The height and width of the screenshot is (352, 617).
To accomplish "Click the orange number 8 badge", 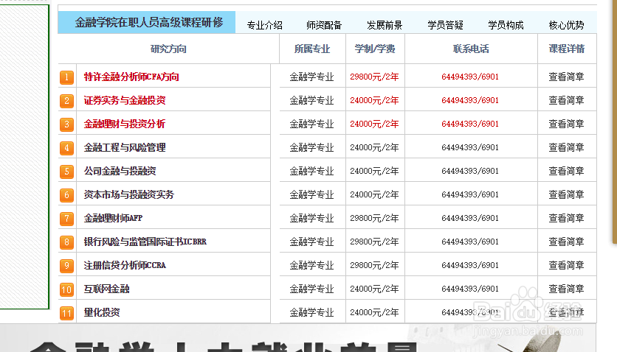I will [66, 242].
